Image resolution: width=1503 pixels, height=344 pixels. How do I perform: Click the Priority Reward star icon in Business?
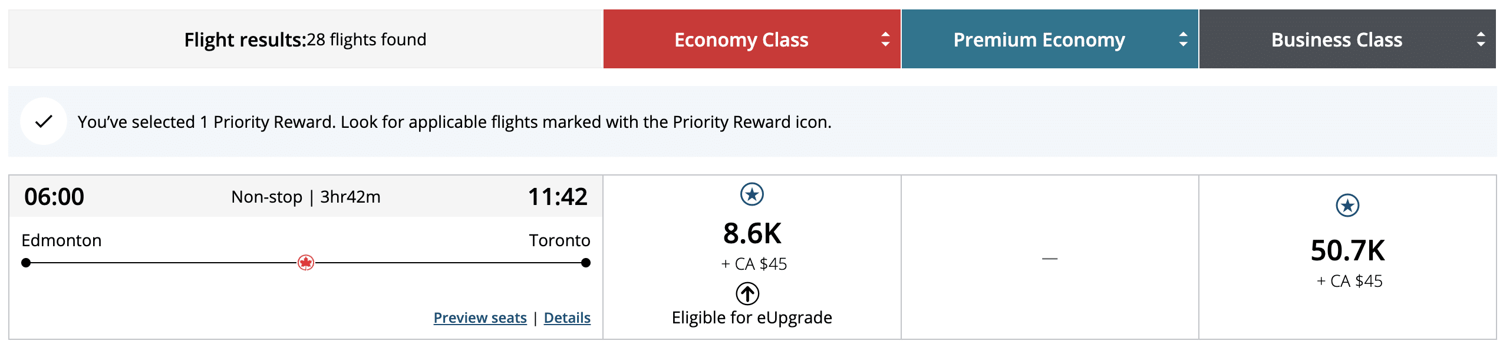tap(1347, 206)
